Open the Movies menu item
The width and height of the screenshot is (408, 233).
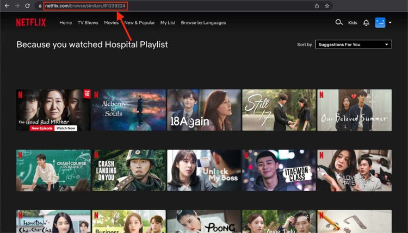click(111, 23)
